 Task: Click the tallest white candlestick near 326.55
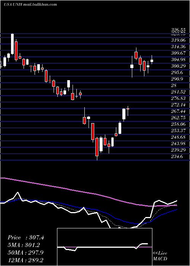click(13, 44)
